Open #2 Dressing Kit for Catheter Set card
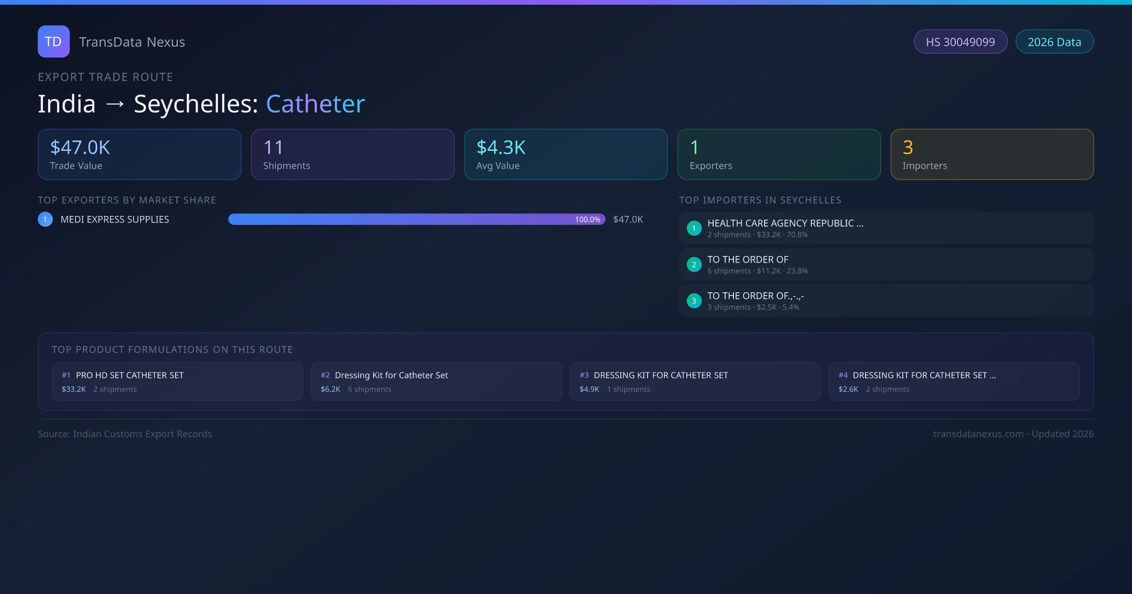The height and width of the screenshot is (594, 1132). click(x=436, y=381)
